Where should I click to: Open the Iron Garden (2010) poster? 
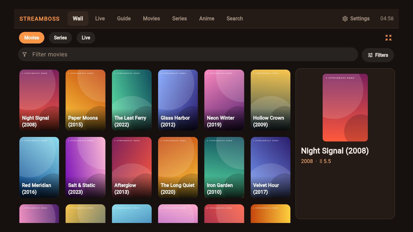pyautogui.click(x=224, y=168)
